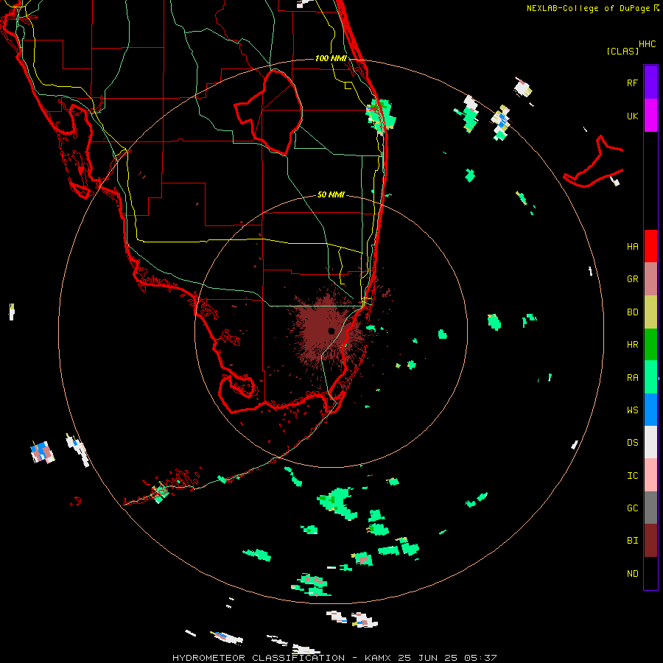The width and height of the screenshot is (663, 663).
Task: Click the purple RF color swatch
Action: (x=650, y=83)
